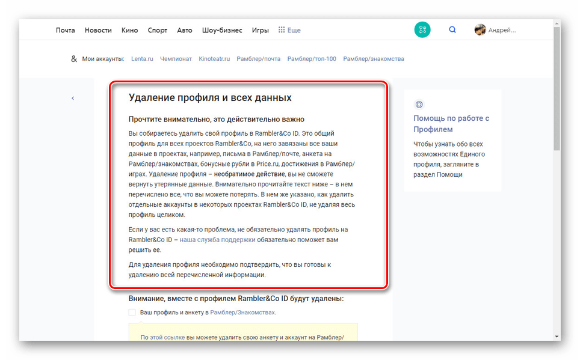
Task: Collapse the sidebar with the left chevron
Action: [x=73, y=97]
